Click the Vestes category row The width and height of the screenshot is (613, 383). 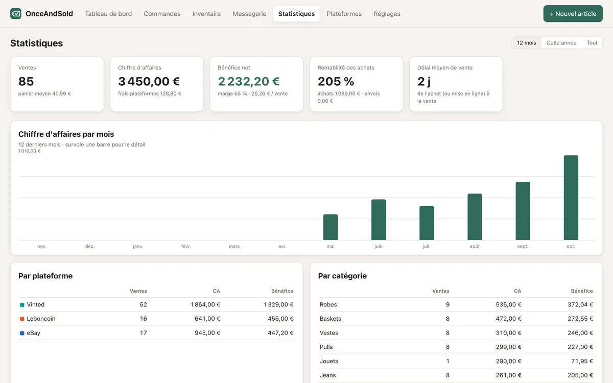click(x=456, y=333)
